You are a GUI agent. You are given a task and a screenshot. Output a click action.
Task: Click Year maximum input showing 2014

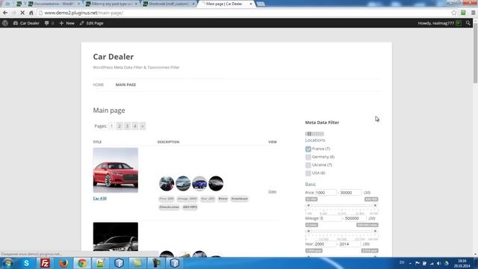(350, 244)
